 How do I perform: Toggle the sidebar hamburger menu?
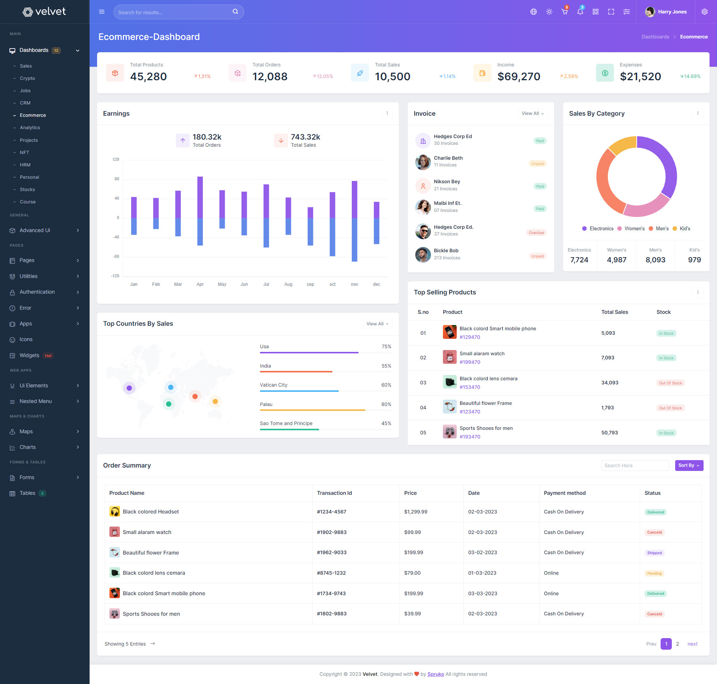[x=102, y=12]
